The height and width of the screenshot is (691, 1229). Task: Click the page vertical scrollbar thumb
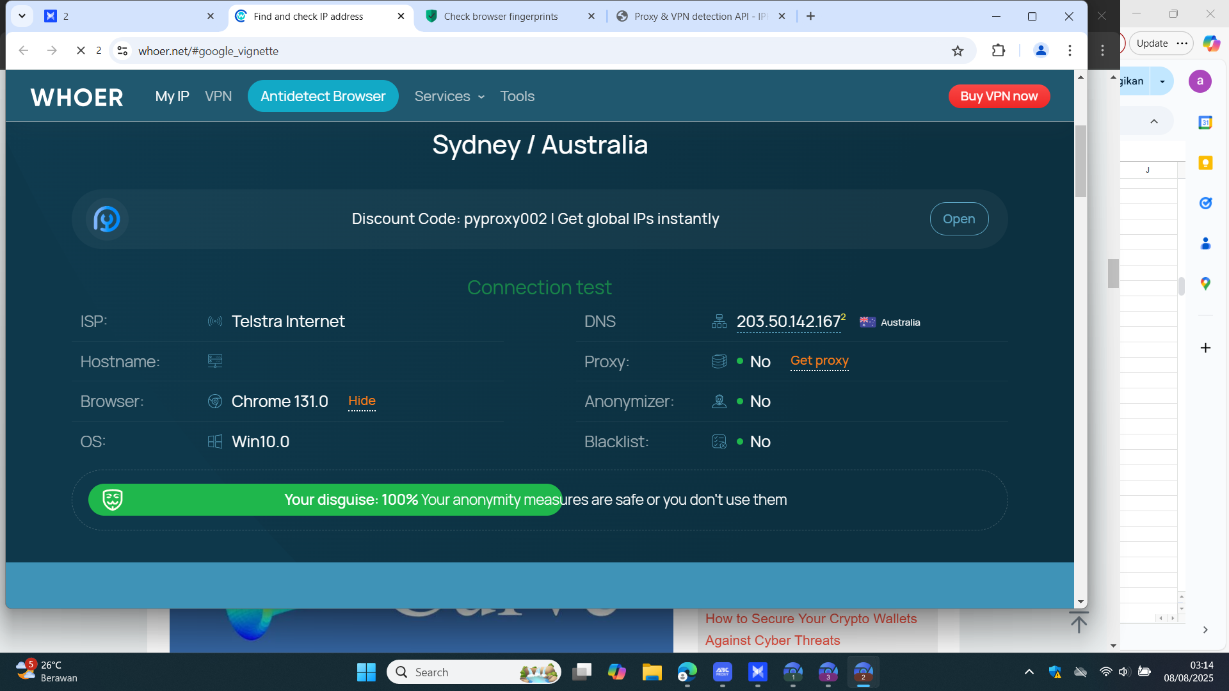[1080, 161]
